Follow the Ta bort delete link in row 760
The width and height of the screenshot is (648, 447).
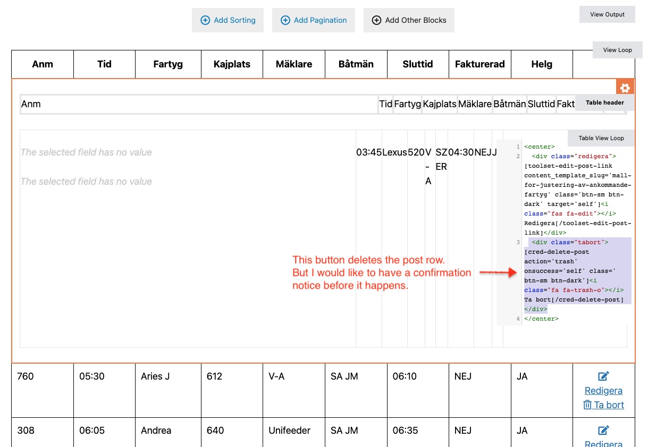[603, 405]
